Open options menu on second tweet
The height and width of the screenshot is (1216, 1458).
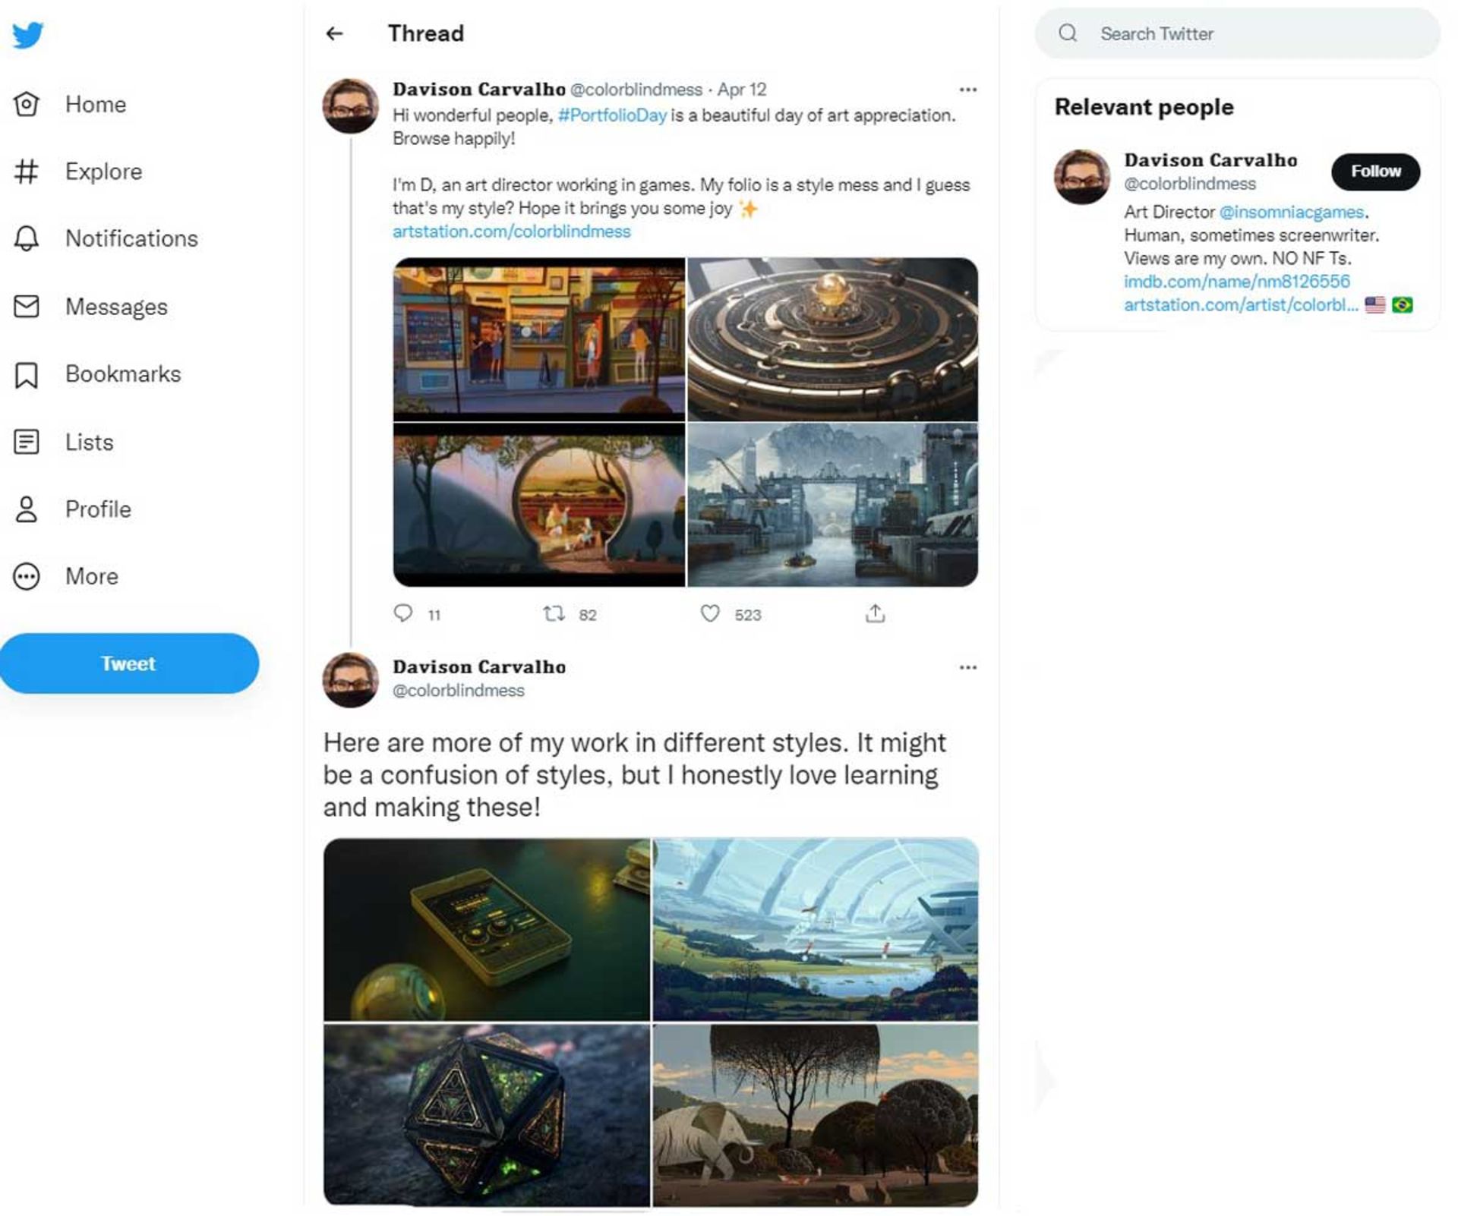tap(967, 667)
